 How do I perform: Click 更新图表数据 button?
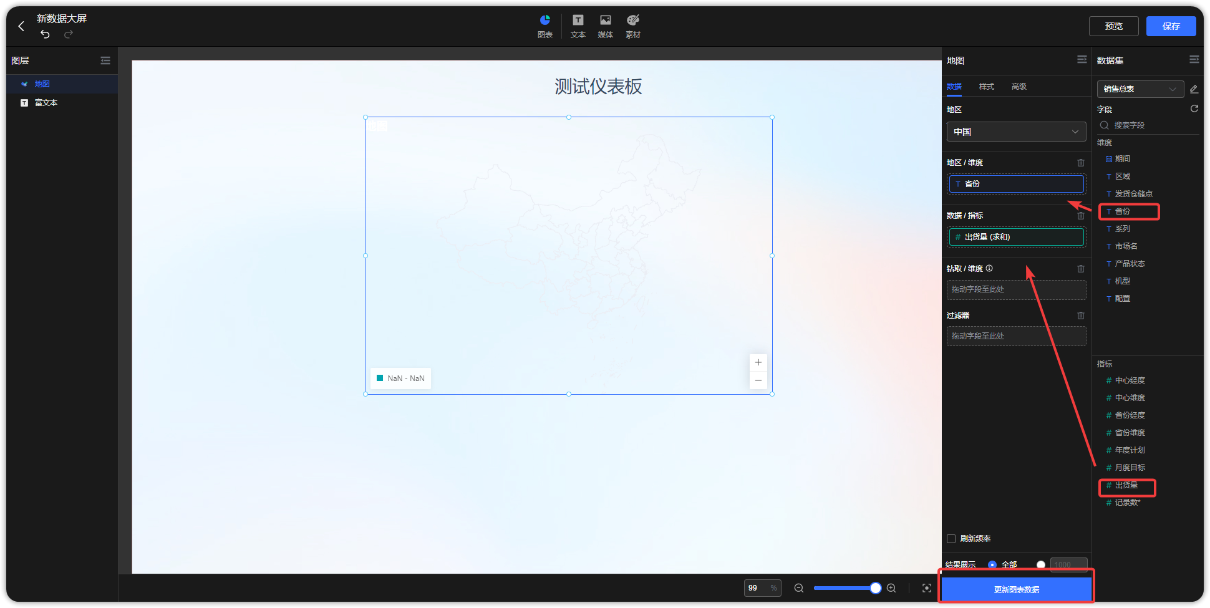1017,589
